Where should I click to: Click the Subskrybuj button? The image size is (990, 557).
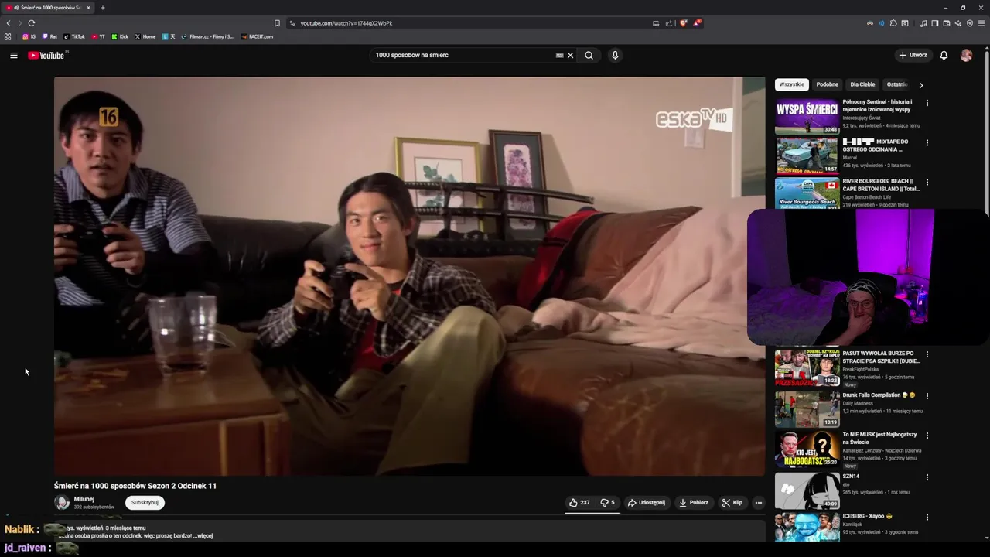145,502
